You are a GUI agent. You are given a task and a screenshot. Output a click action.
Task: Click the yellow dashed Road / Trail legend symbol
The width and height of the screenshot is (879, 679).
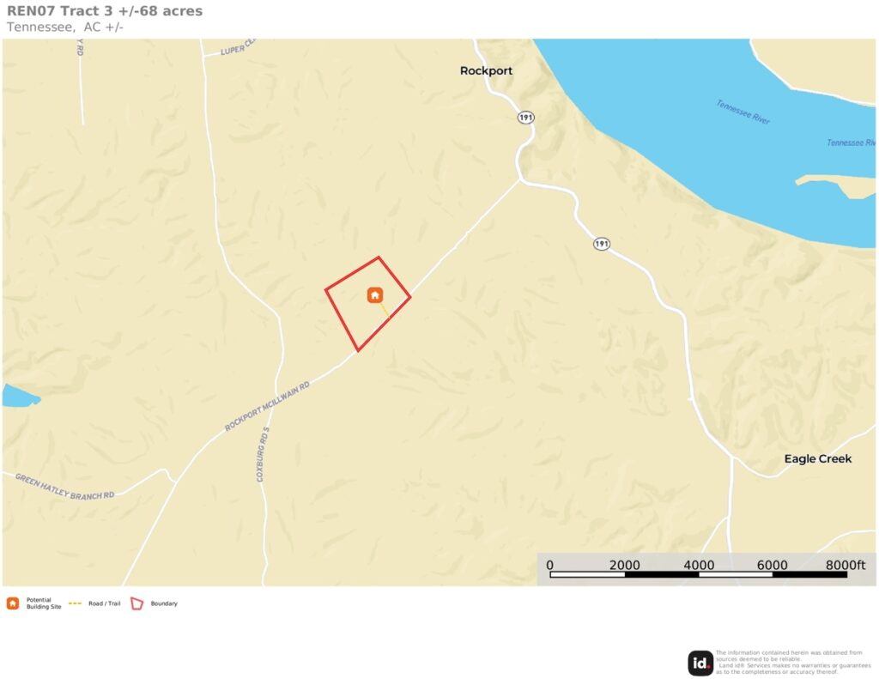76,603
